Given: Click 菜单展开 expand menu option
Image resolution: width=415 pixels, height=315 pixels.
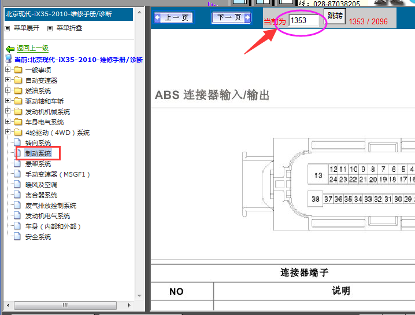Looking at the screenshot, I should [x=27, y=28].
